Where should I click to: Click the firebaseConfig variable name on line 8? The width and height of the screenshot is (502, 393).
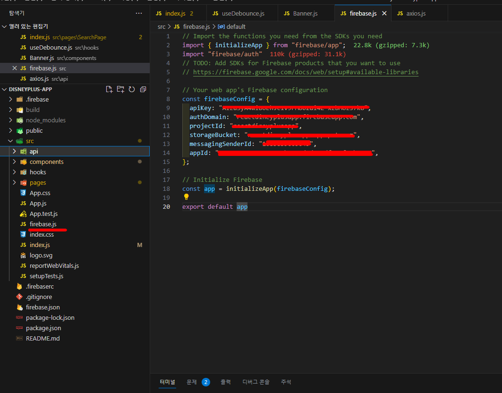coord(230,99)
